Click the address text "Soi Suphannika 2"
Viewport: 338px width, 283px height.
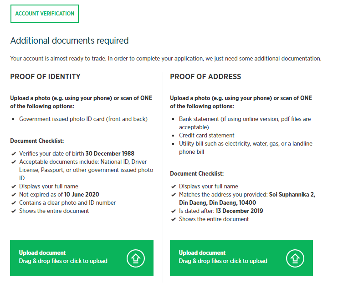292,195
